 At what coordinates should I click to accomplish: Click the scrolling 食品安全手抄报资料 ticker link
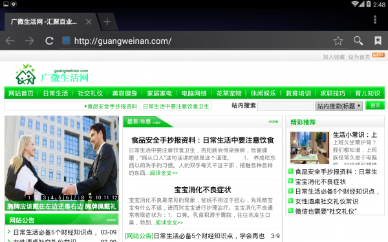(147, 106)
